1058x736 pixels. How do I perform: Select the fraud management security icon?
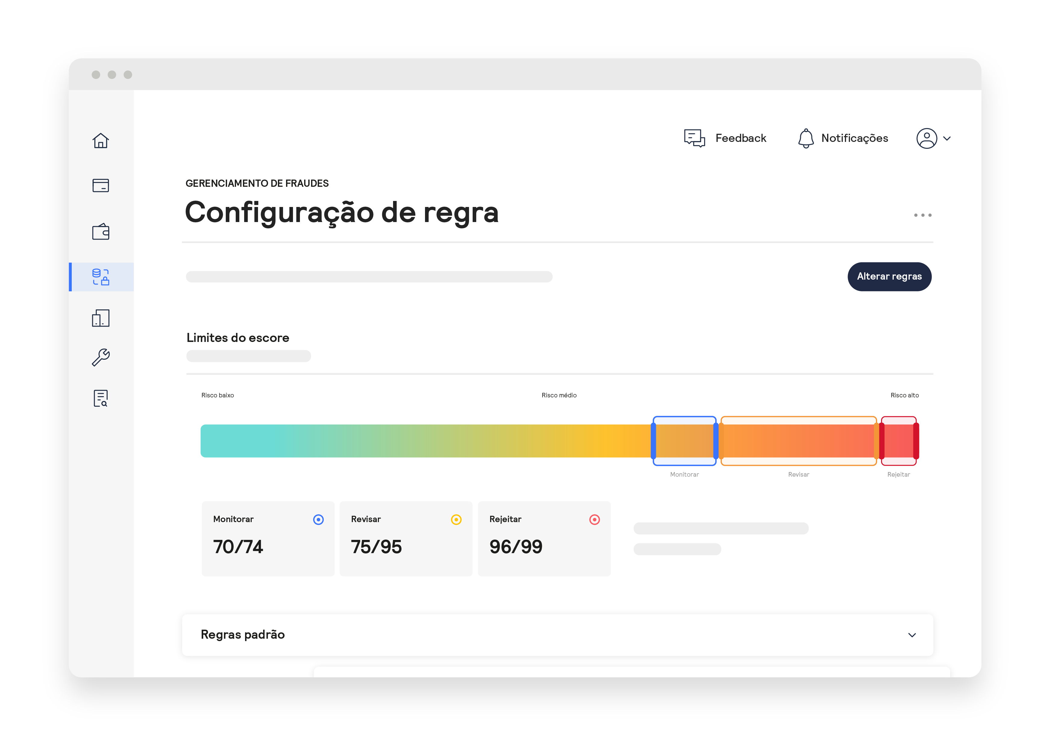[101, 276]
